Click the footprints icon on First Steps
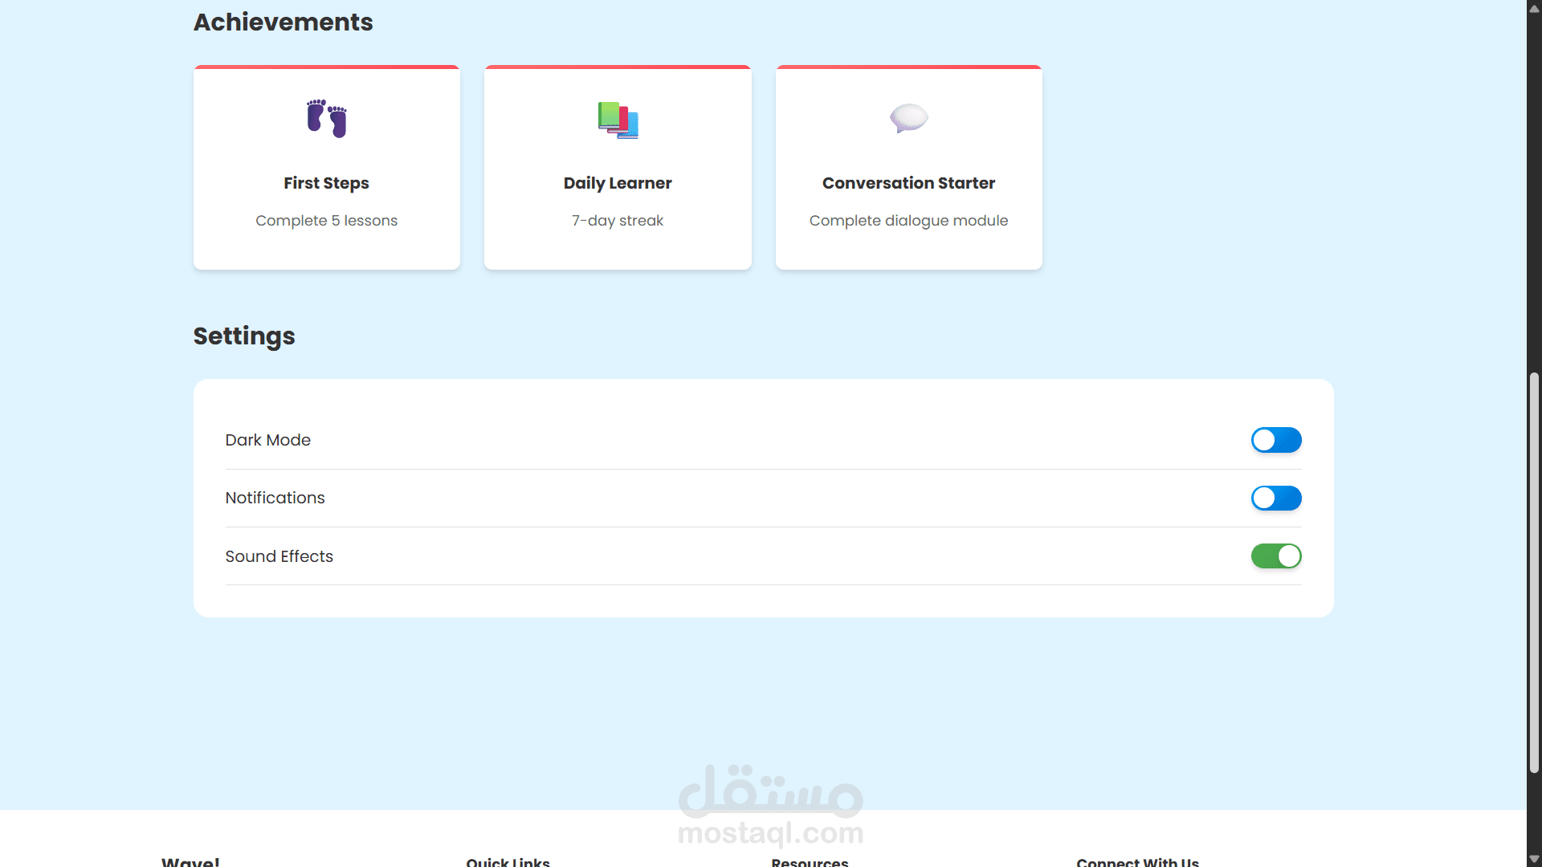The image size is (1542, 867). (326, 119)
